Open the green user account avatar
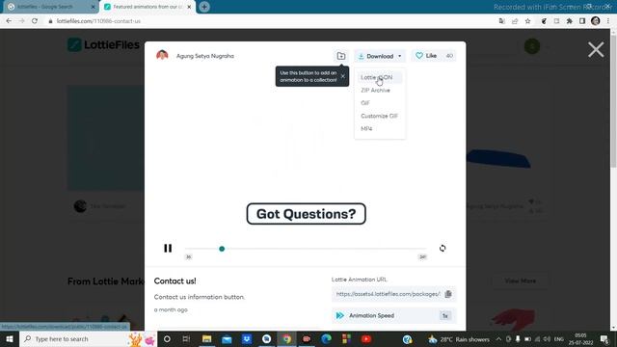The height and width of the screenshot is (347, 617). pos(532,46)
